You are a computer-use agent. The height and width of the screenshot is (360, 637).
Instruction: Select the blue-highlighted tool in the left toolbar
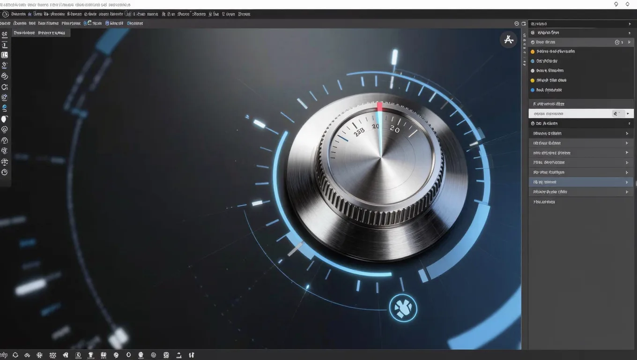[x=5, y=108]
